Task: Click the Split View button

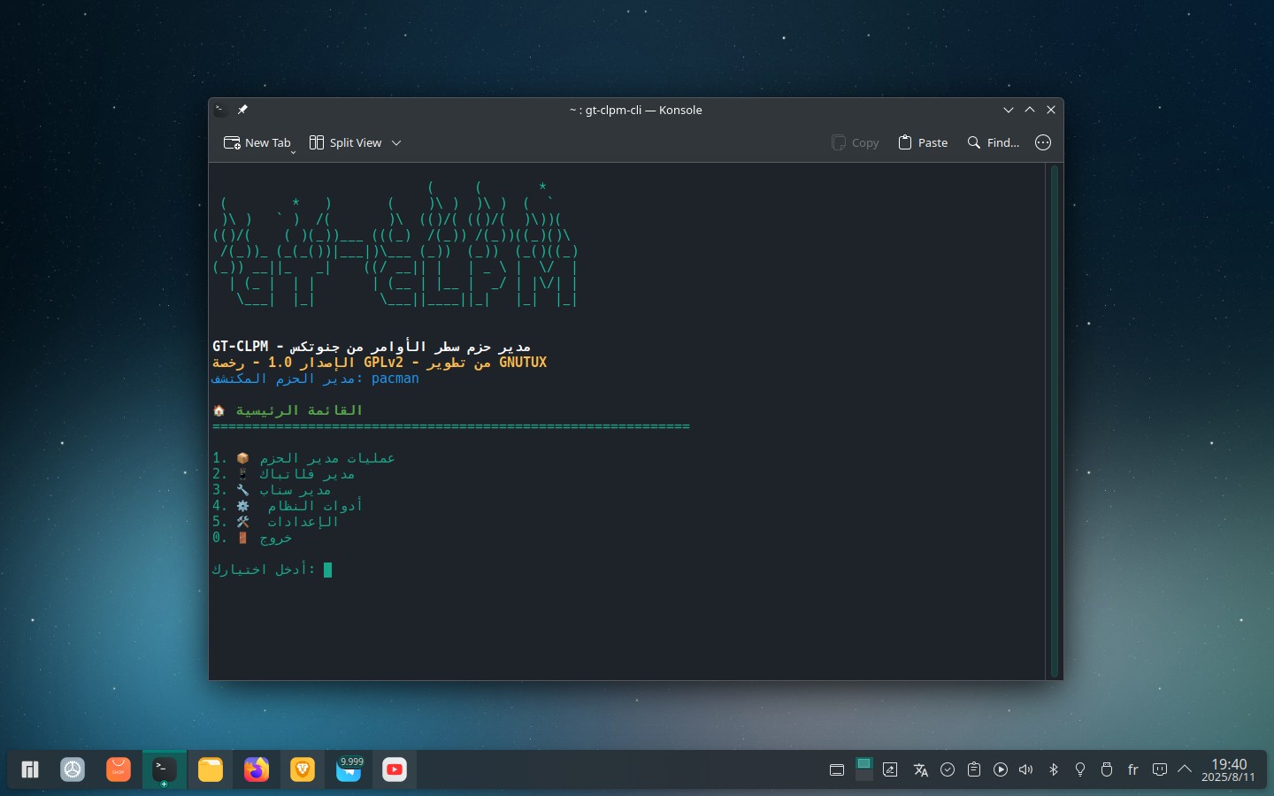Action: pyautogui.click(x=346, y=142)
